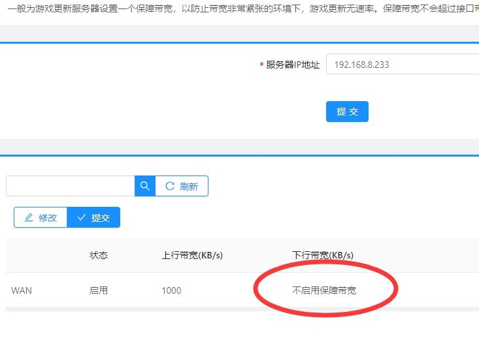Click the pencil icon on 修改 button
Image resolution: width=479 pixels, height=338 pixels.
click(x=29, y=218)
